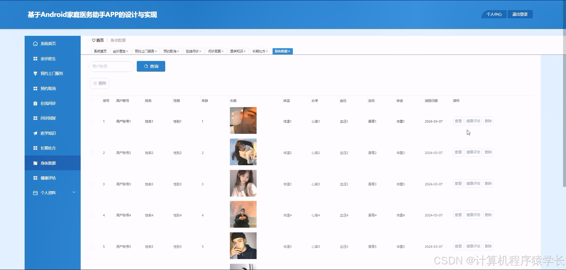Image resolution: width=566 pixels, height=270 pixels.
Task: Click the 预约取消 sidebar grid icon
Action: pyautogui.click(x=35, y=88)
